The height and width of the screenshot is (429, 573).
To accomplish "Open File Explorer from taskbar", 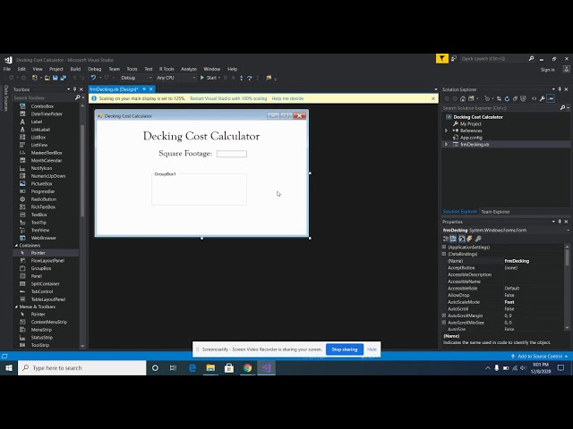I will (x=210, y=367).
